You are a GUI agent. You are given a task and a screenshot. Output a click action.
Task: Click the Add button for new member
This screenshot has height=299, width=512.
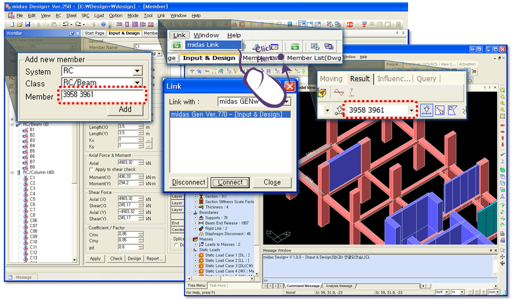click(125, 109)
